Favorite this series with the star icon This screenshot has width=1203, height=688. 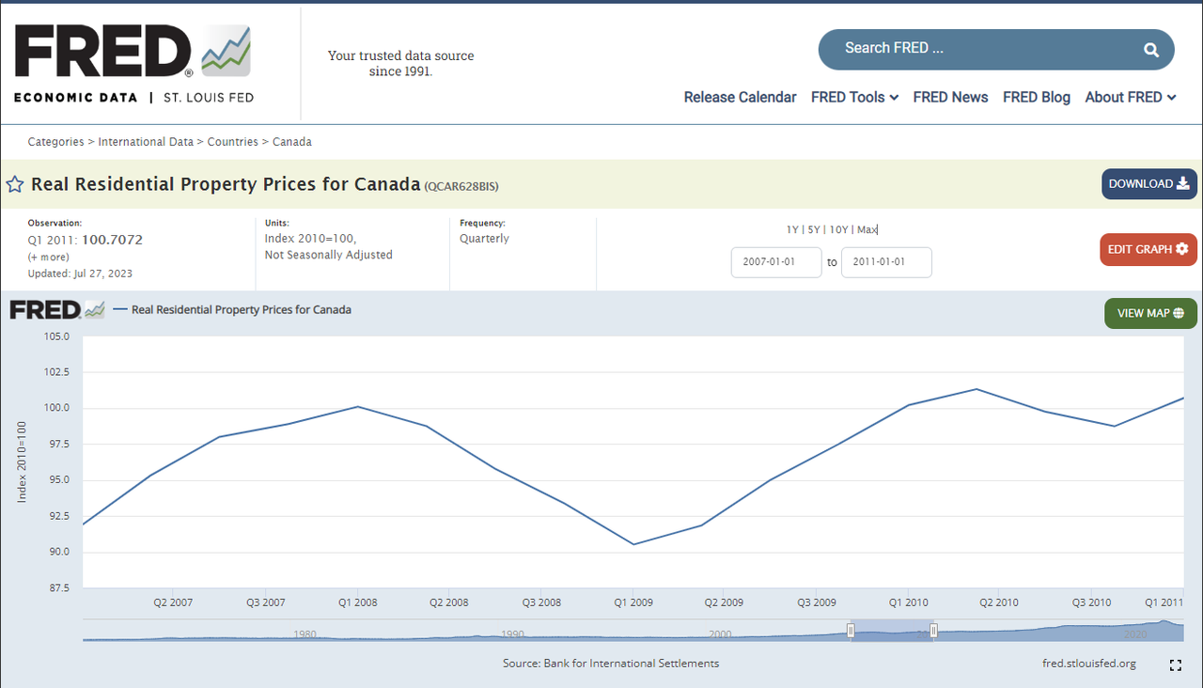pyautogui.click(x=15, y=184)
